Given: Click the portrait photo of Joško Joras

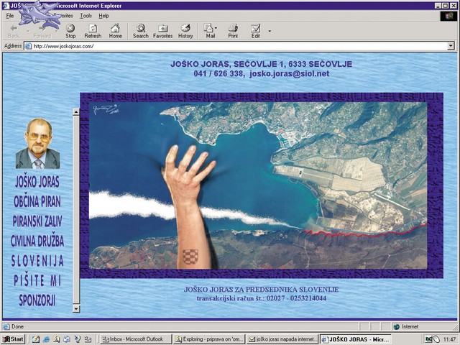Looking at the screenshot, I should coord(37,144).
